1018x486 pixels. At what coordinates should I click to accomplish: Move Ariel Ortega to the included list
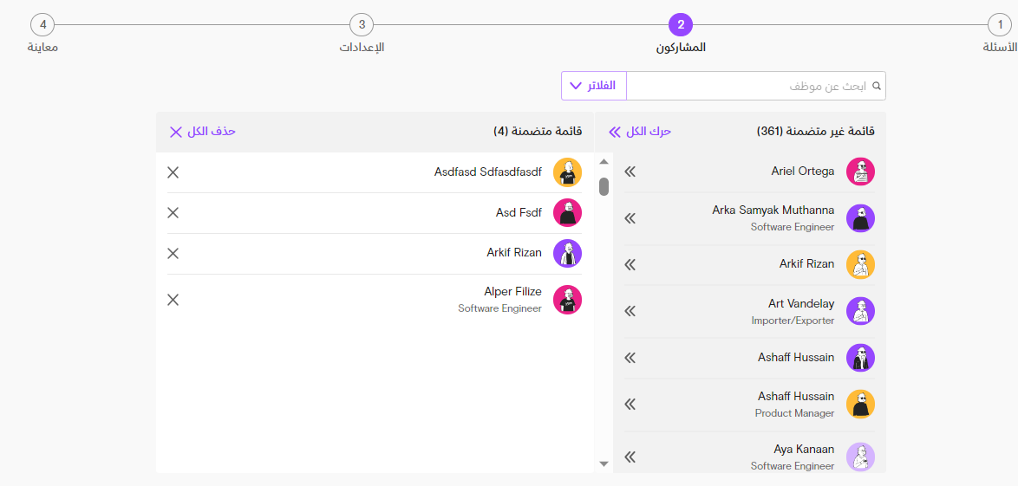tap(630, 172)
